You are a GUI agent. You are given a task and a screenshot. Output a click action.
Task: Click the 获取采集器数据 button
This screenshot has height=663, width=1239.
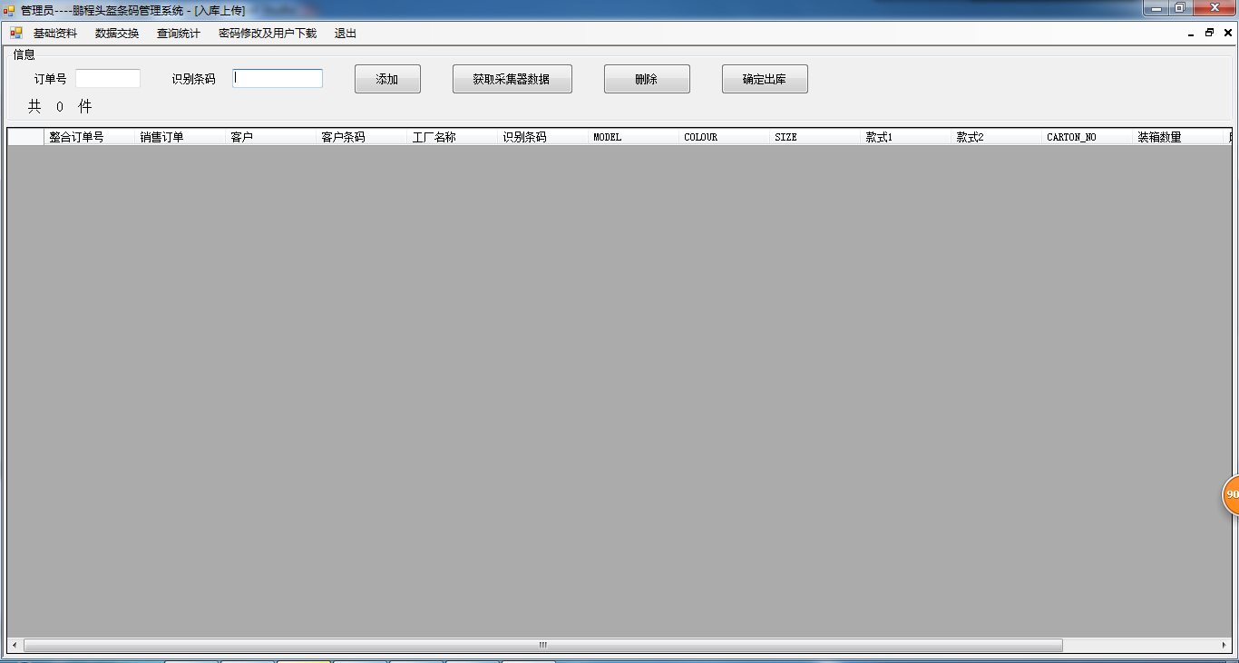512,79
